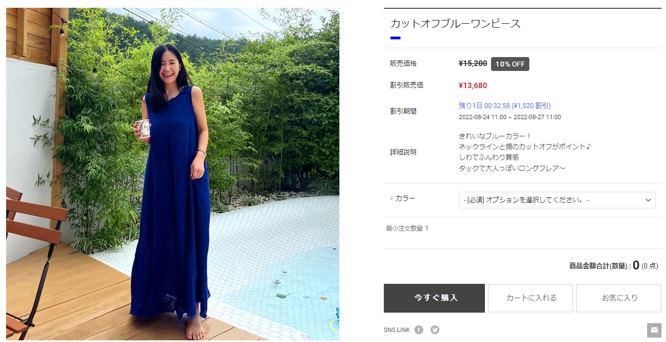
Task: Click the red ¥13,680 discounted price
Action: [473, 85]
